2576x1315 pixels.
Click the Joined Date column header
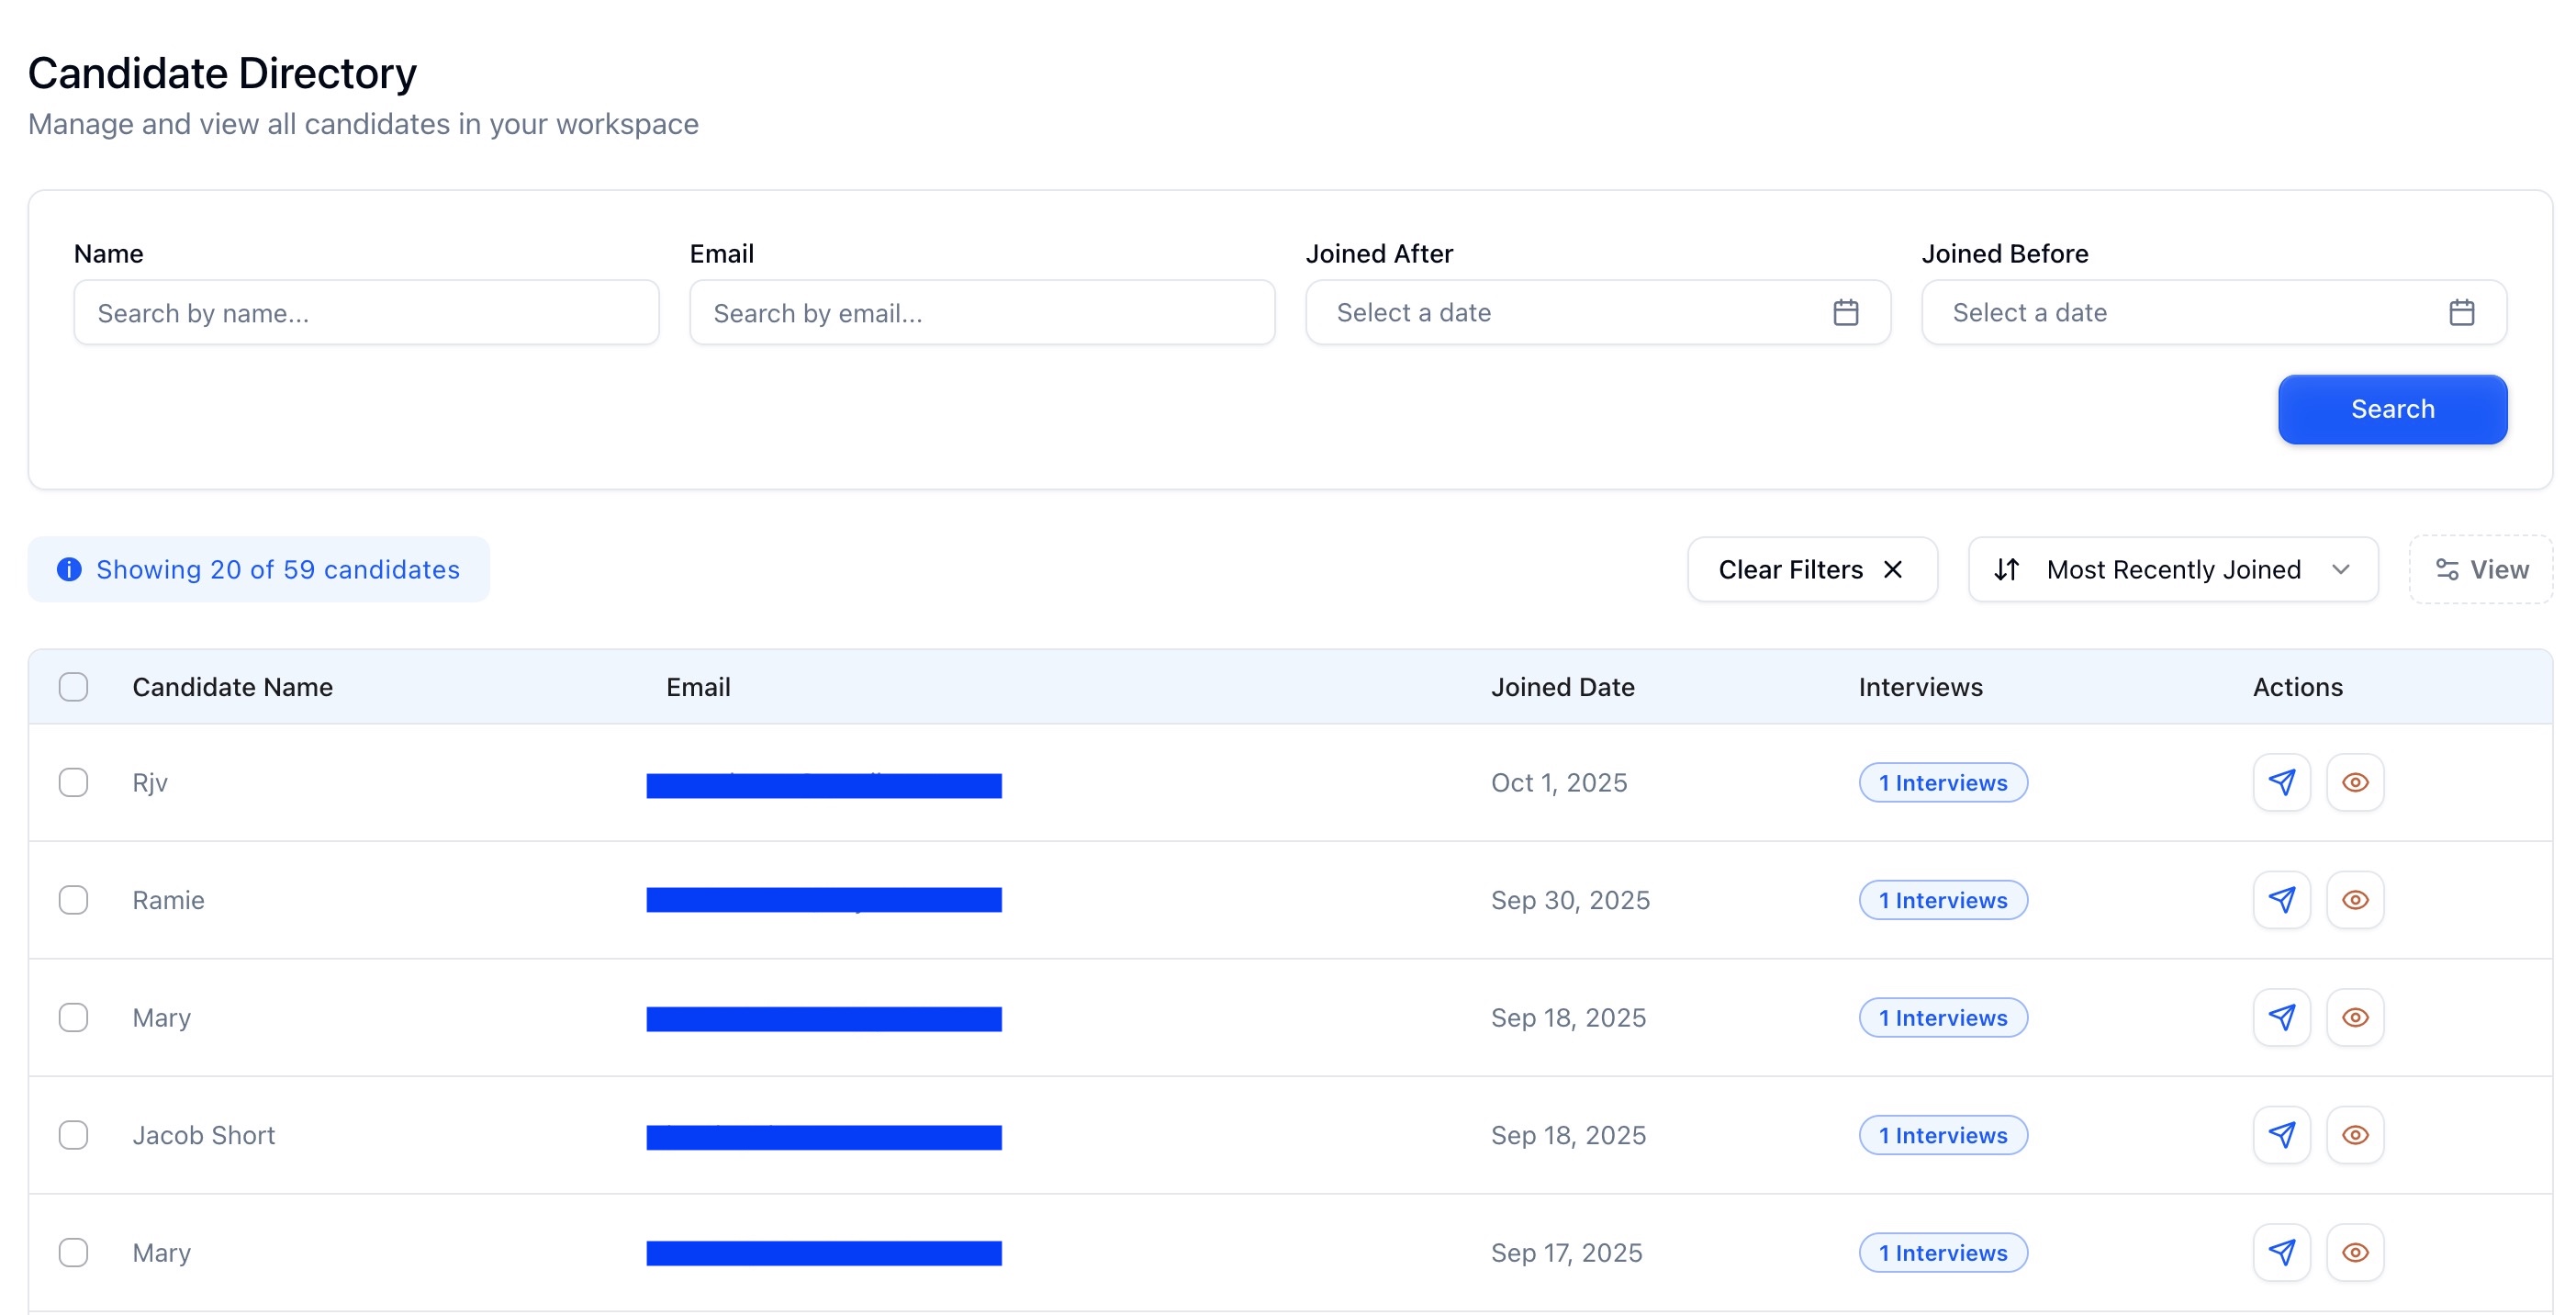1562,687
